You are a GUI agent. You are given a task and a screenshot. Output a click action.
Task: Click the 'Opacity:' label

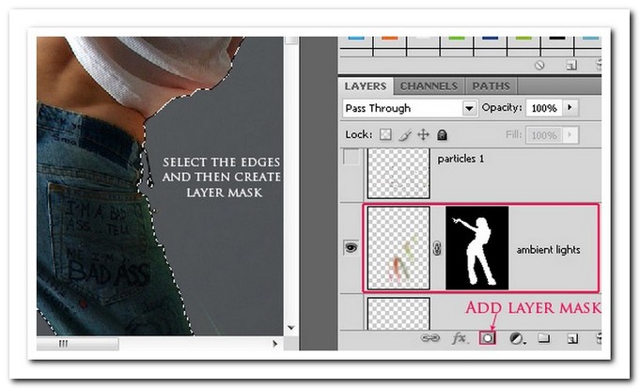[502, 108]
